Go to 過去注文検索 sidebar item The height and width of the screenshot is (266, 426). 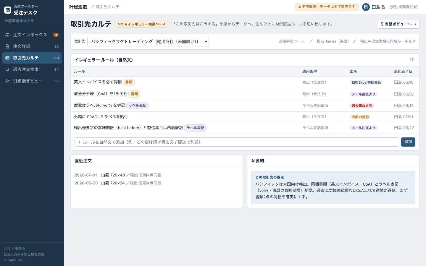coord(32,69)
